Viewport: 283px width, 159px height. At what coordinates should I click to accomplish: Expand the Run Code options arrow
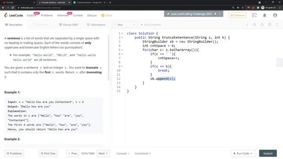pos(252,153)
